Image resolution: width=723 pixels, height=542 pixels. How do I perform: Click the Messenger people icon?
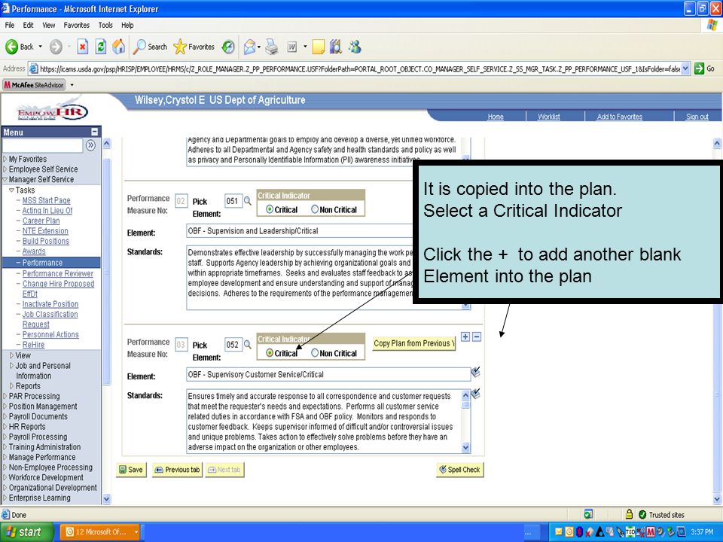(x=355, y=47)
